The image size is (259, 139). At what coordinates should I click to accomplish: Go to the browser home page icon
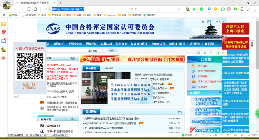pos(35,9)
